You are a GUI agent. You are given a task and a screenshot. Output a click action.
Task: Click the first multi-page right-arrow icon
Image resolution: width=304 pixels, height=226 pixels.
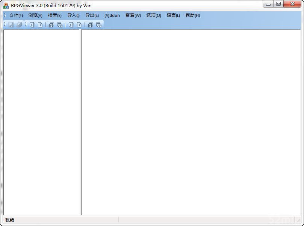coord(59,25)
